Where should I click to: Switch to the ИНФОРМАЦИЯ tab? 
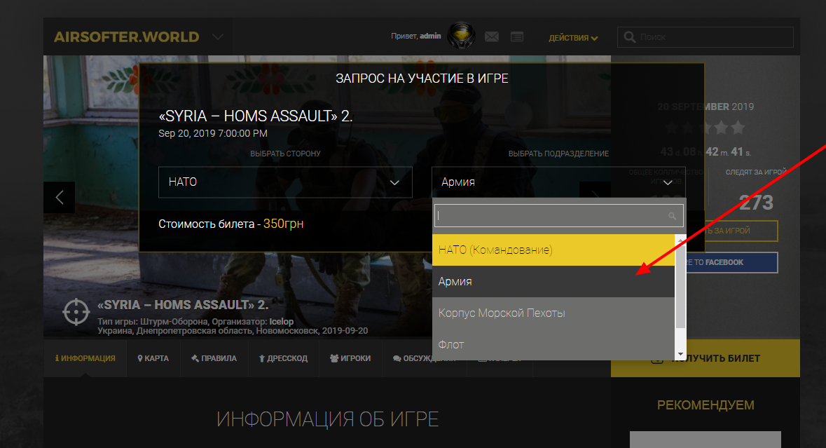(x=85, y=358)
